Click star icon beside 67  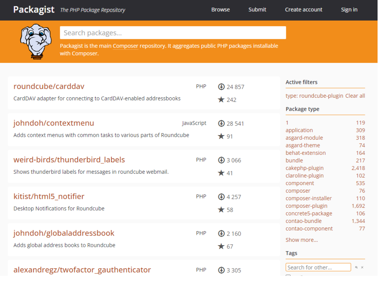221,247
